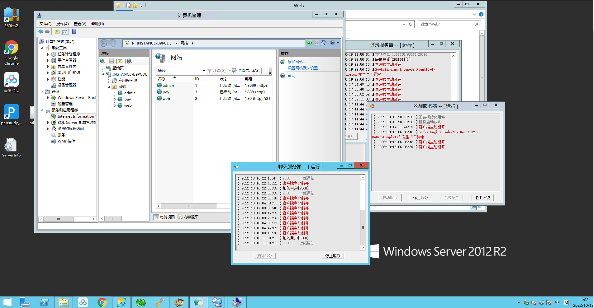The height and width of the screenshot is (308, 594).
Task: Select the pay website row in list
Action: pos(166,92)
